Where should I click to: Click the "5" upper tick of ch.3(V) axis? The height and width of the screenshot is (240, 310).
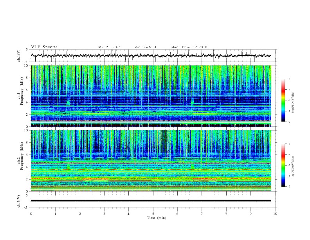pos(27,195)
